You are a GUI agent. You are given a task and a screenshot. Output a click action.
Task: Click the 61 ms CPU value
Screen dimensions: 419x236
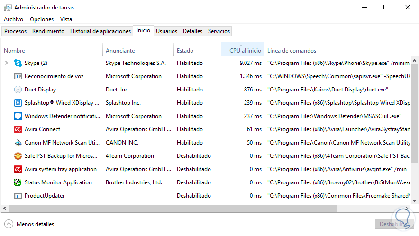254,129
